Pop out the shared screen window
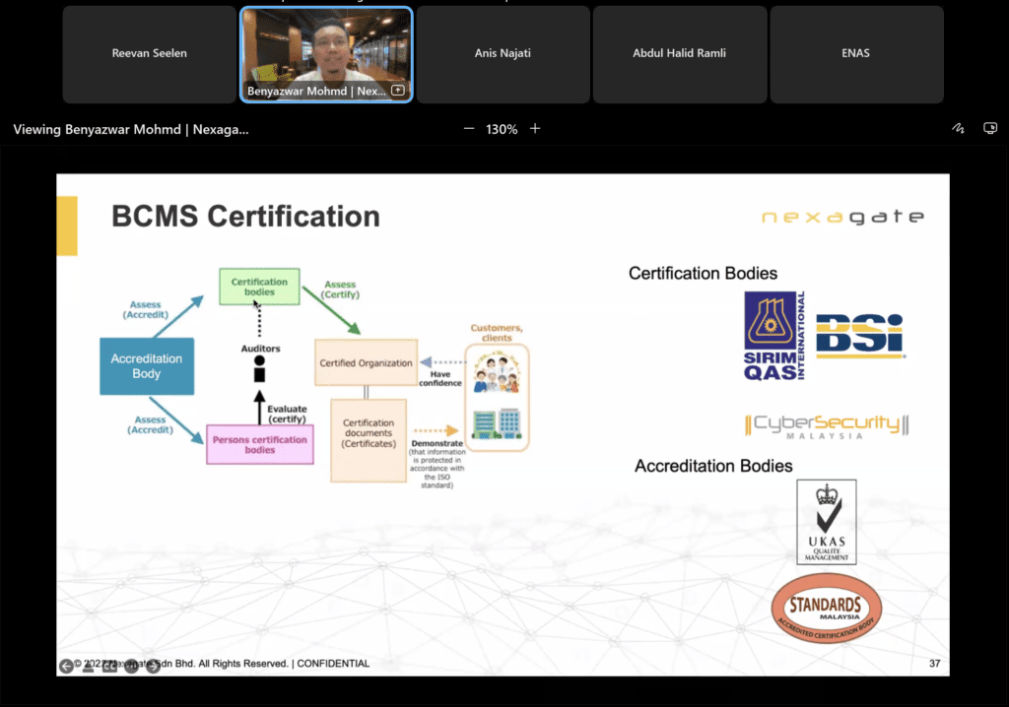The height and width of the screenshot is (707, 1009). (x=990, y=129)
